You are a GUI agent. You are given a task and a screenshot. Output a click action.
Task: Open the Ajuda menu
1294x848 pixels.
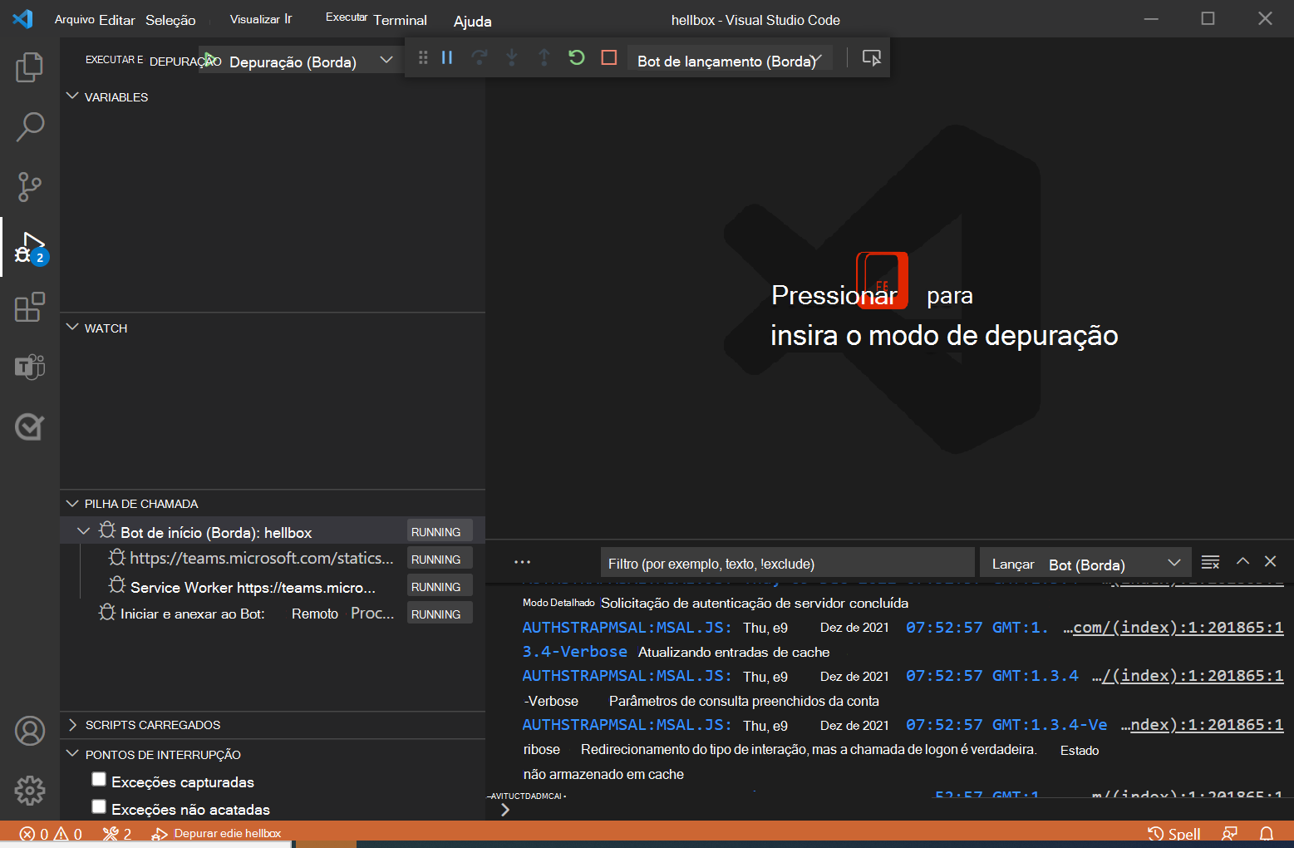(472, 22)
